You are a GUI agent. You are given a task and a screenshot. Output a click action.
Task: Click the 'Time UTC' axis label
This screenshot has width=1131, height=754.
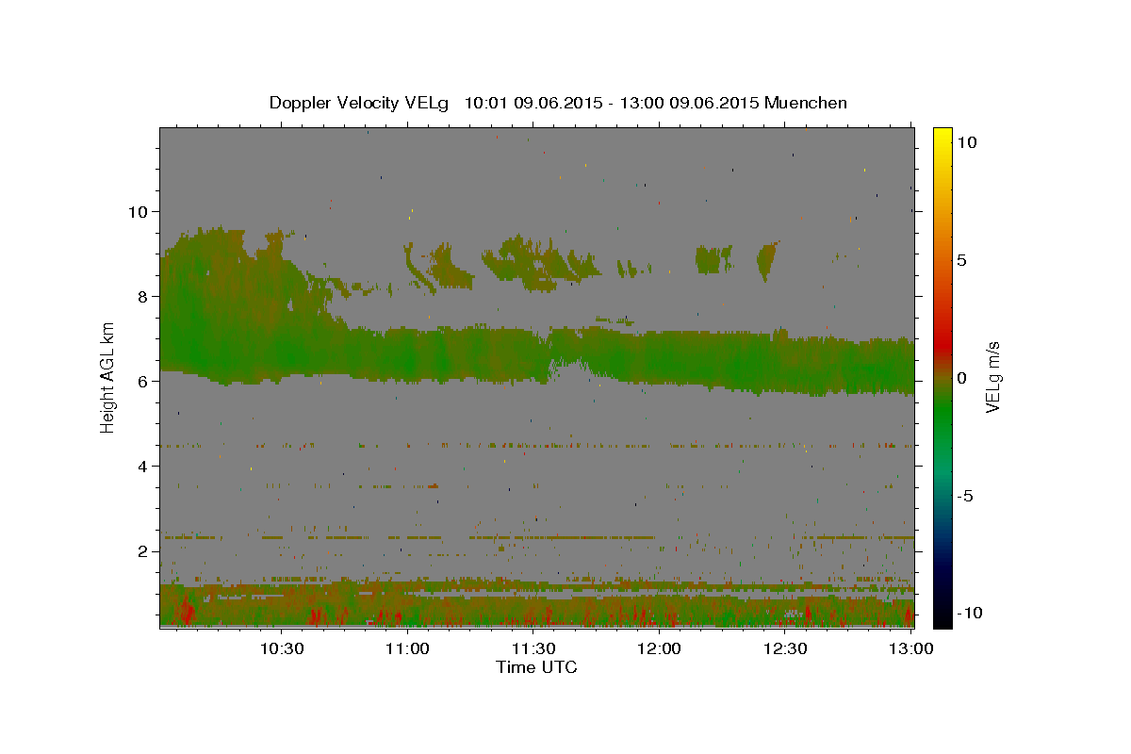[x=536, y=667]
